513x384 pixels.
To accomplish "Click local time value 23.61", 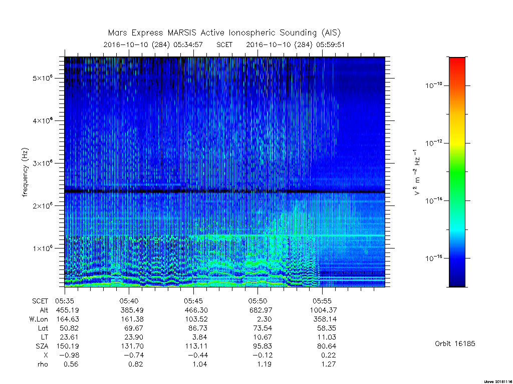I will pyautogui.click(x=69, y=337).
